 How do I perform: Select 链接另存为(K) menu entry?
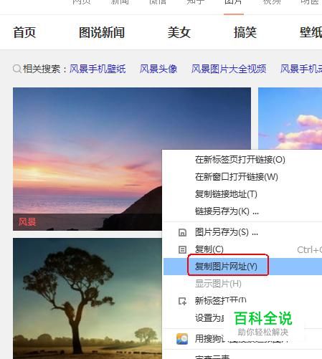point(227,211)
